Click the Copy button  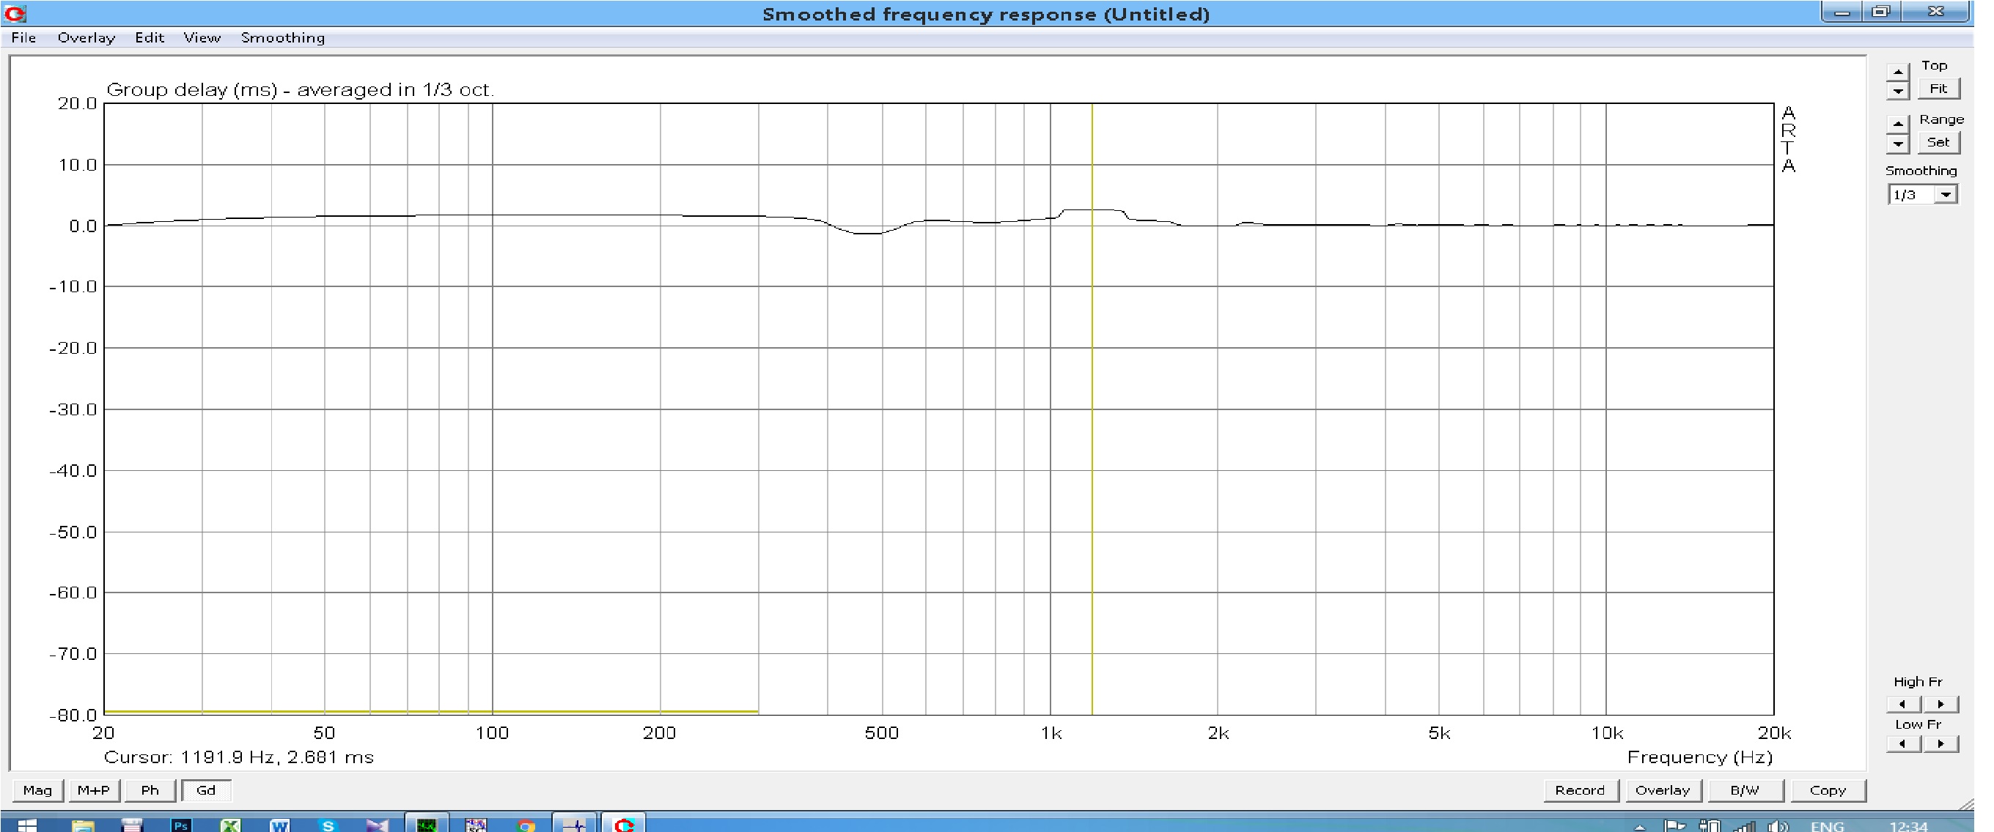(1828, 790)
